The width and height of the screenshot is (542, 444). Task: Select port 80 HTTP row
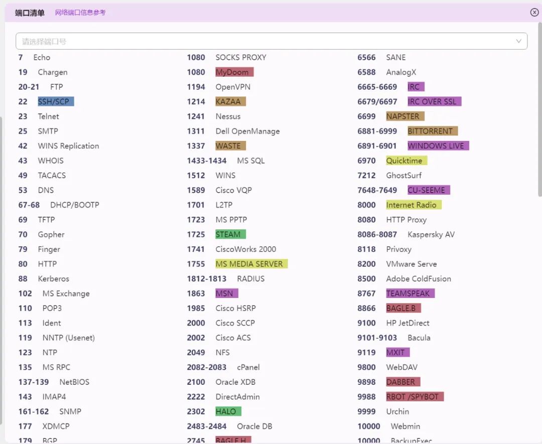[x=38, y=264]
